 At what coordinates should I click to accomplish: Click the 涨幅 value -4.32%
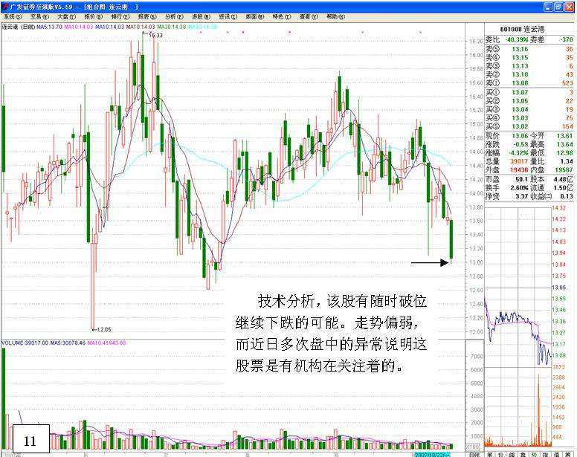tap(519, 152)
